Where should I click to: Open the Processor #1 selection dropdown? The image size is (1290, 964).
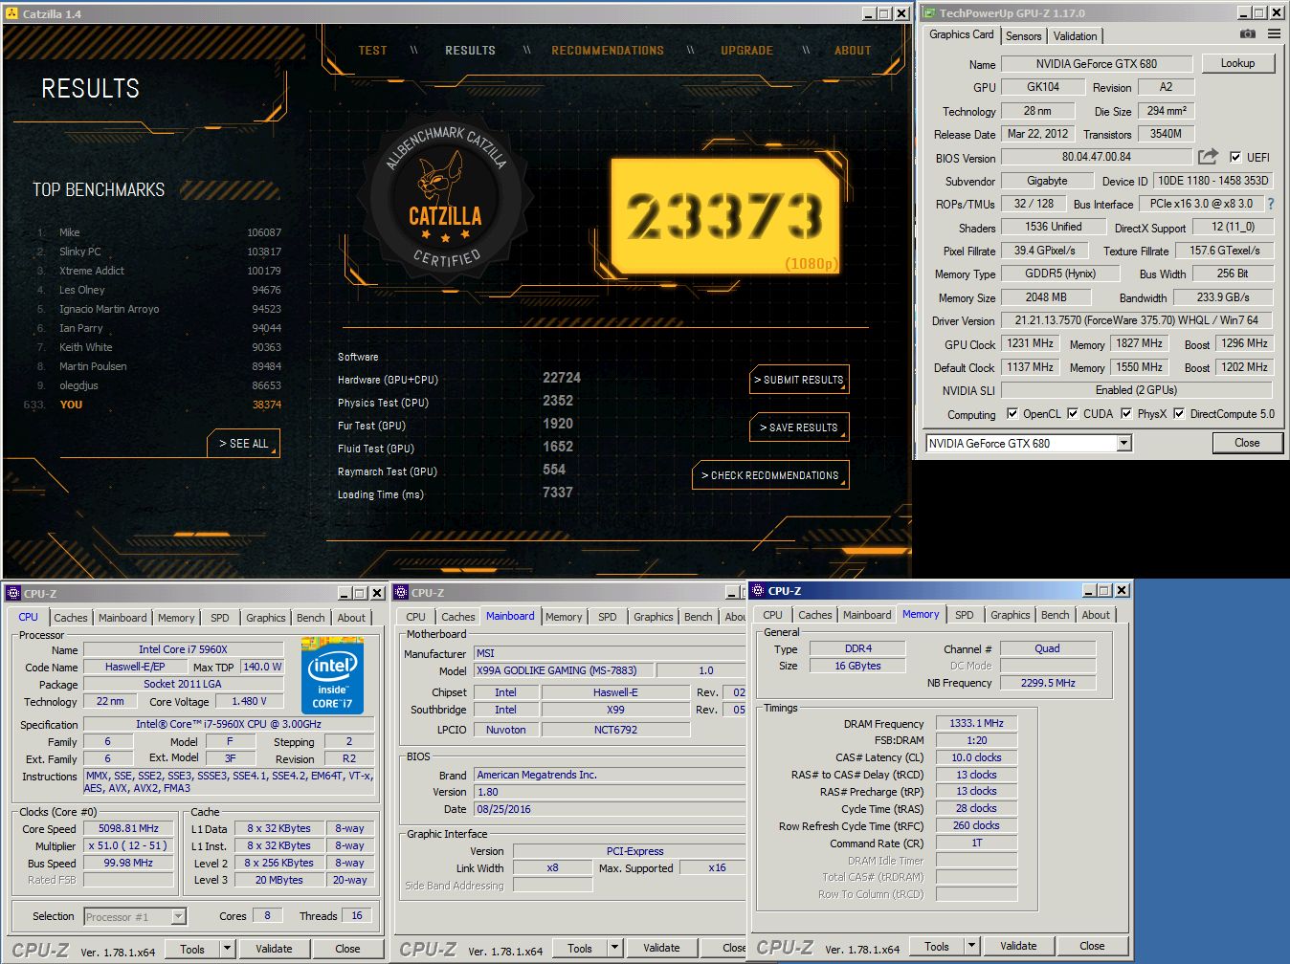coord(178,916)
